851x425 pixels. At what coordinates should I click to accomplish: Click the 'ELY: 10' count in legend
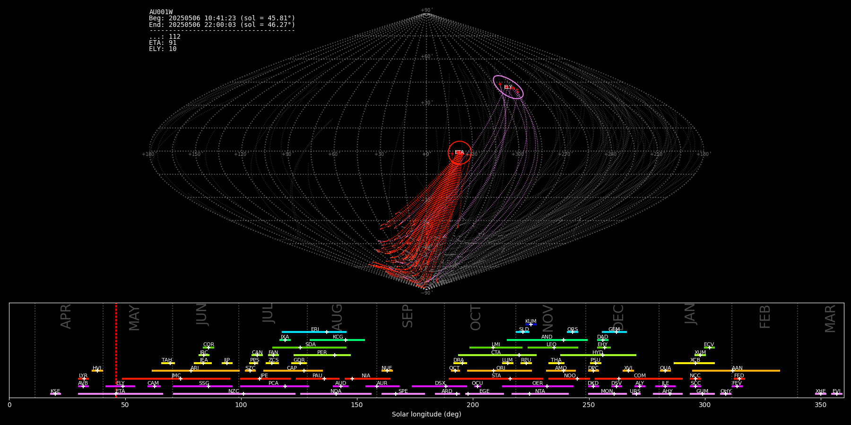click(163, 49)
